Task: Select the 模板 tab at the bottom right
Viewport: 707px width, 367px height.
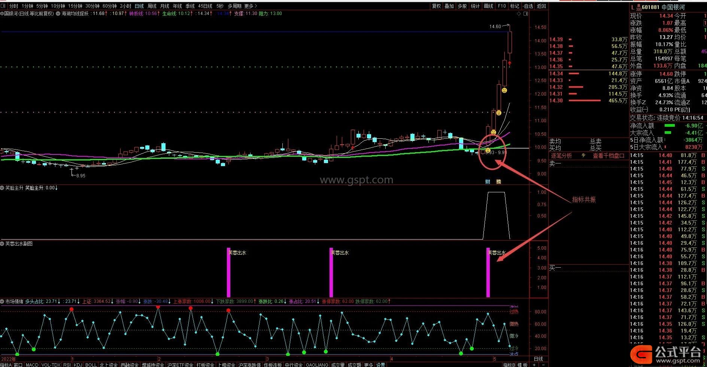Action: pos(522,364)
